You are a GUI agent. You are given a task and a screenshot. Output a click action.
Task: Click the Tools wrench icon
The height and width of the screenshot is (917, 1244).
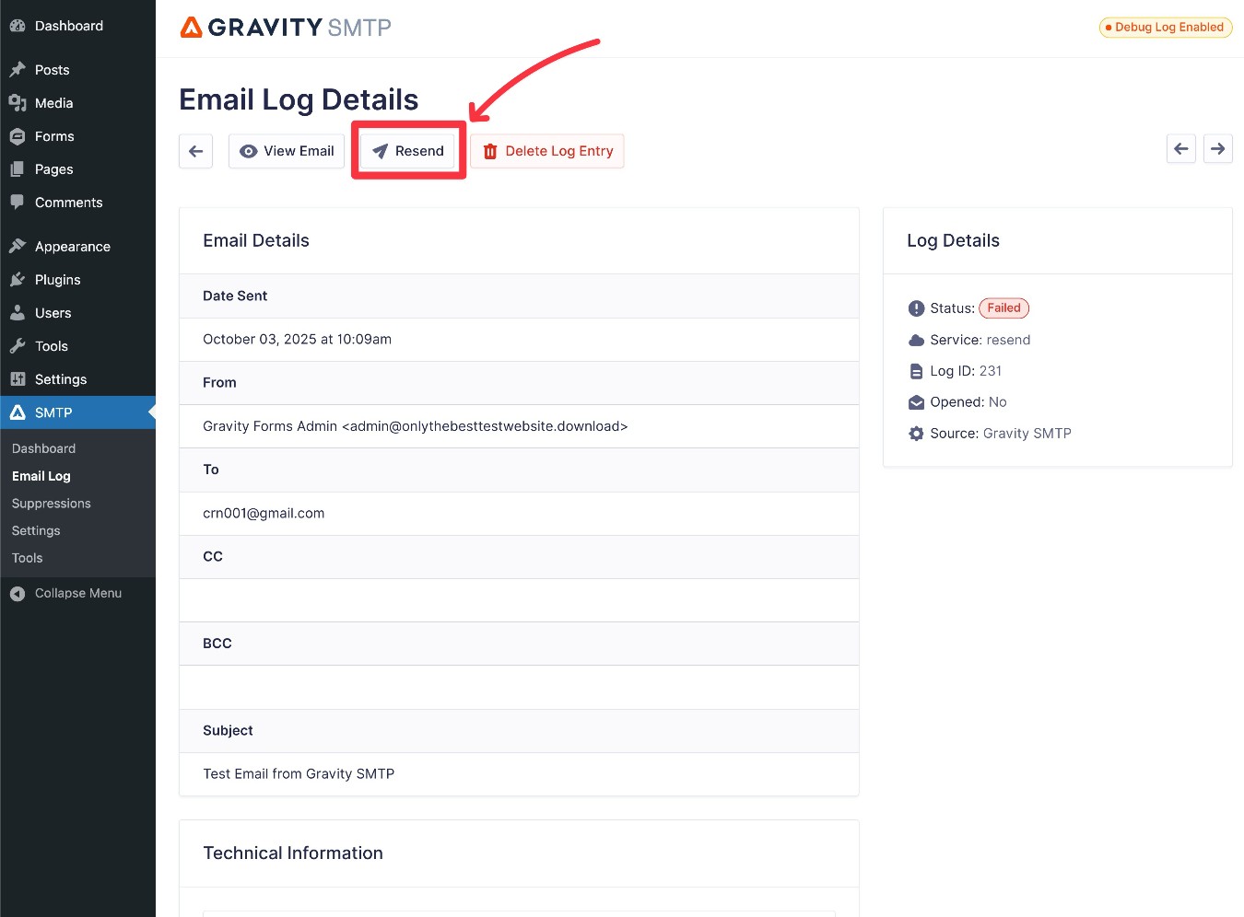pyautogui.click(x=18, y=345)
